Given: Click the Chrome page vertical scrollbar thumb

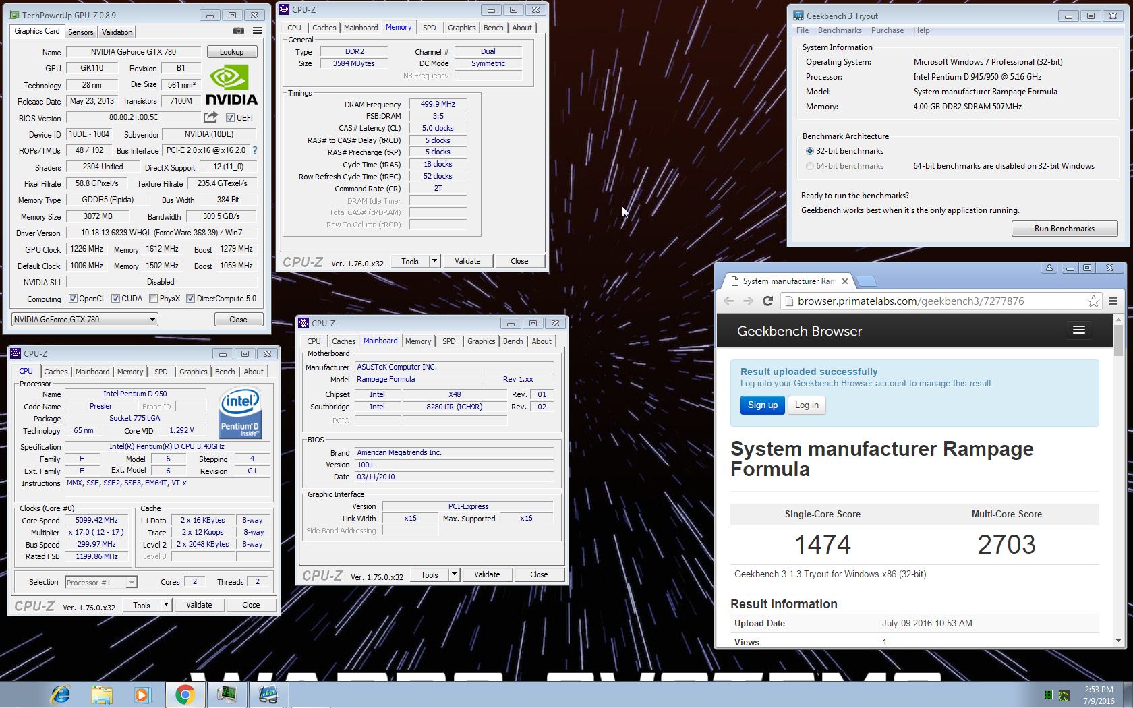Looking at the screenshot, I should pyautogui.click(x=1118, y=341).
